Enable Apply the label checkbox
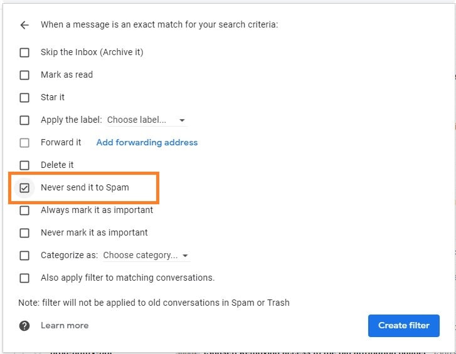 (x=24, y=120)
